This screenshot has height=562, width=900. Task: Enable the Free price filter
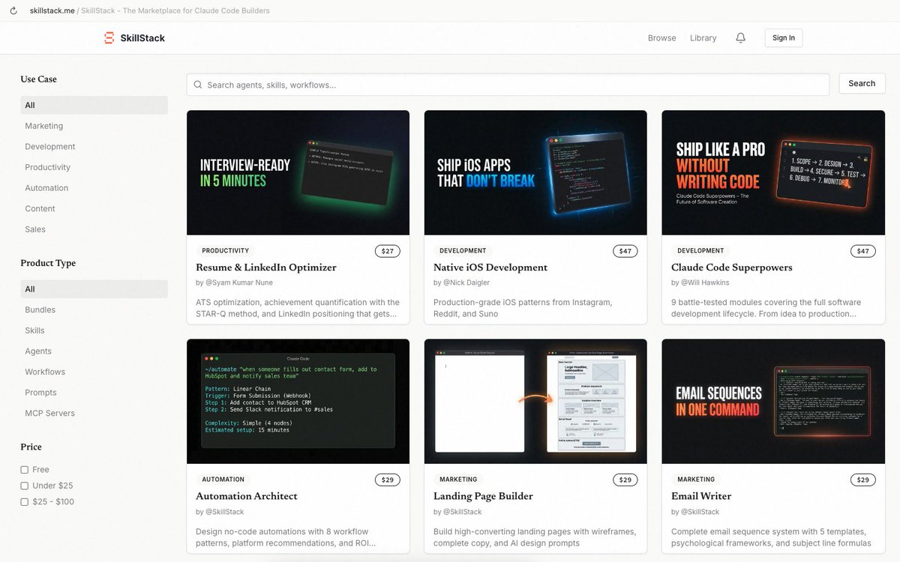[25, 470]
